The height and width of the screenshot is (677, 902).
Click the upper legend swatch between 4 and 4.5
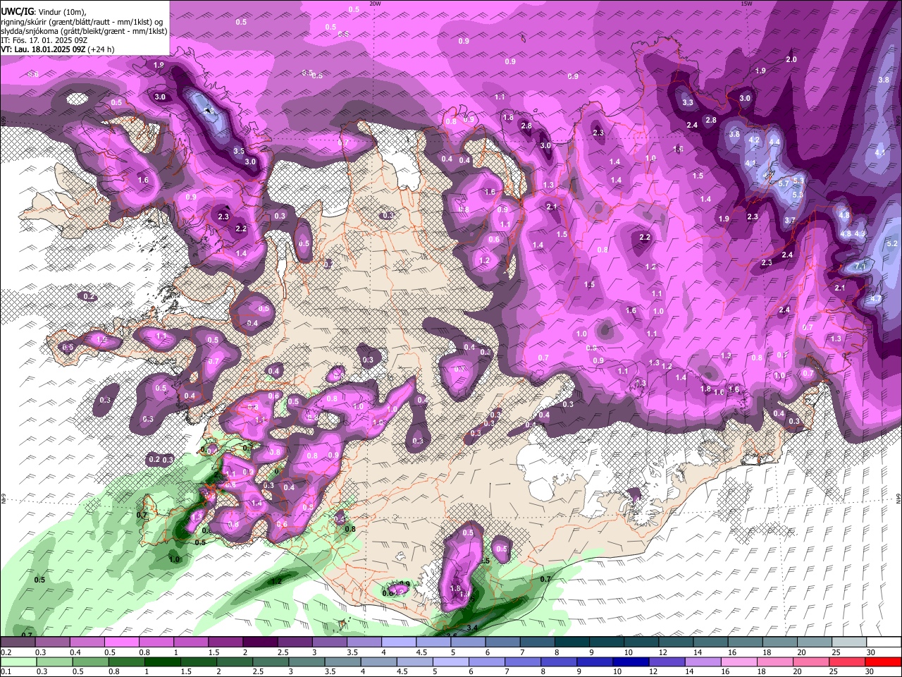pyautogui.click(x=399, y=642)
